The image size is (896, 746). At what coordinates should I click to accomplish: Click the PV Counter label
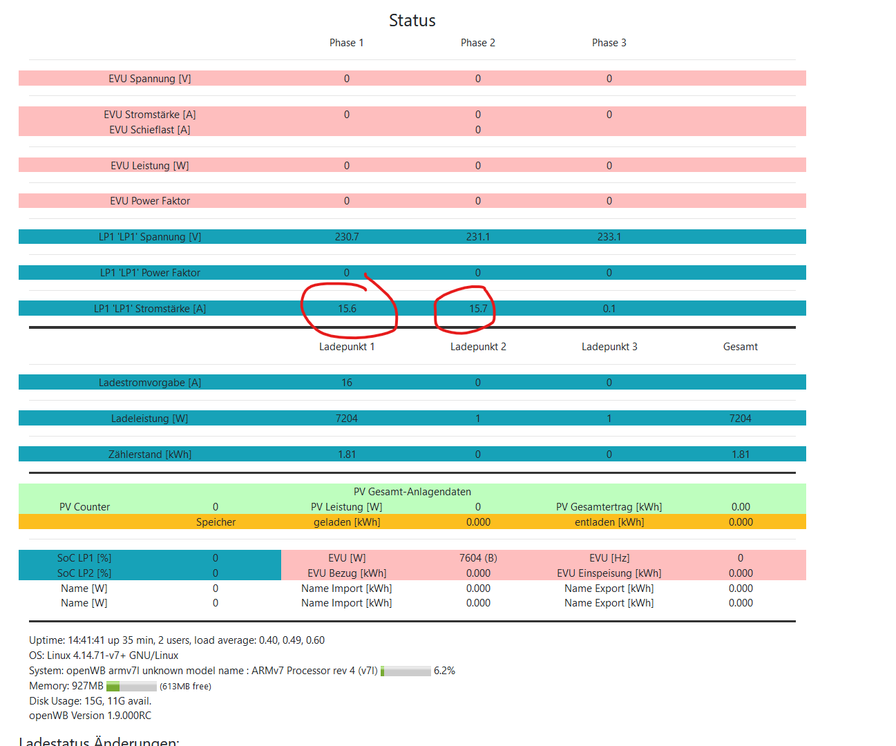click(x=84, y=507)
